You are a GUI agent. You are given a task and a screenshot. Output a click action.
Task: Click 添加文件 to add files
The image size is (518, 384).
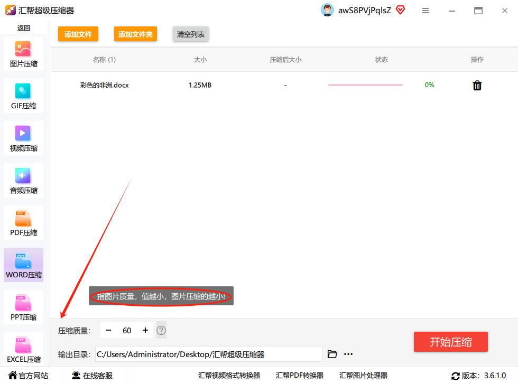click(78, 34)
